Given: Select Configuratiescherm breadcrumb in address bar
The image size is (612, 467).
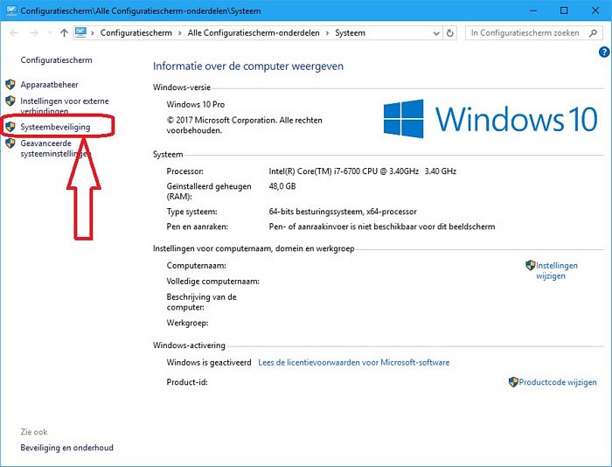Looking at the screenshot, I should (136, 33).
